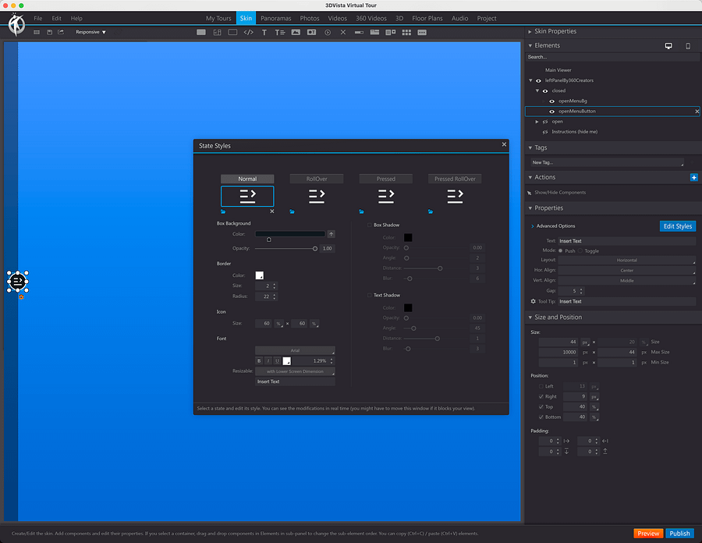Expand the open tree node

point(537,122)
